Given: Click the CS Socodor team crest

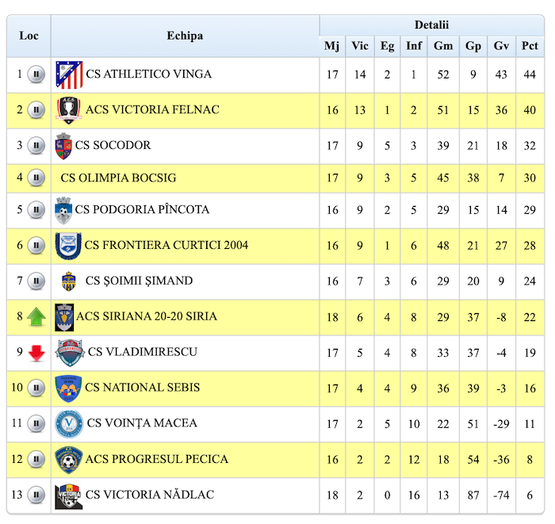Looking at the screenshot, I should point(63,146).
